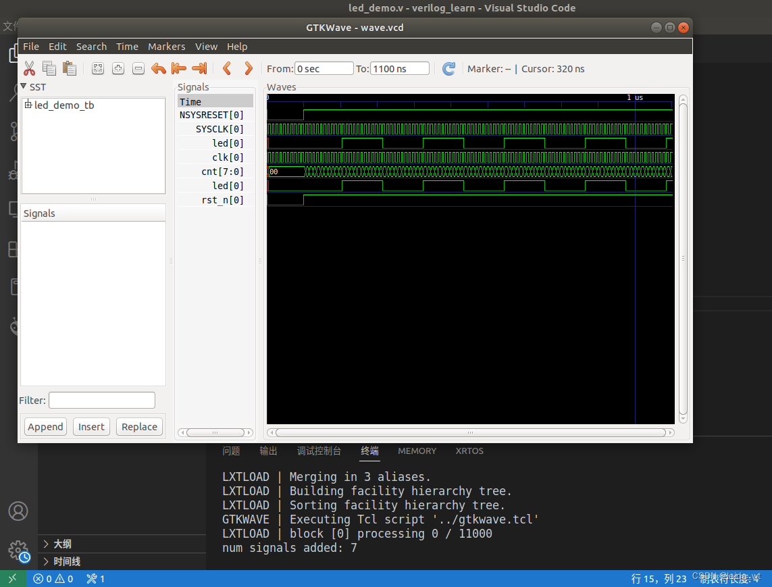
Task: Click the Filter input field
Action: (102, 400)
